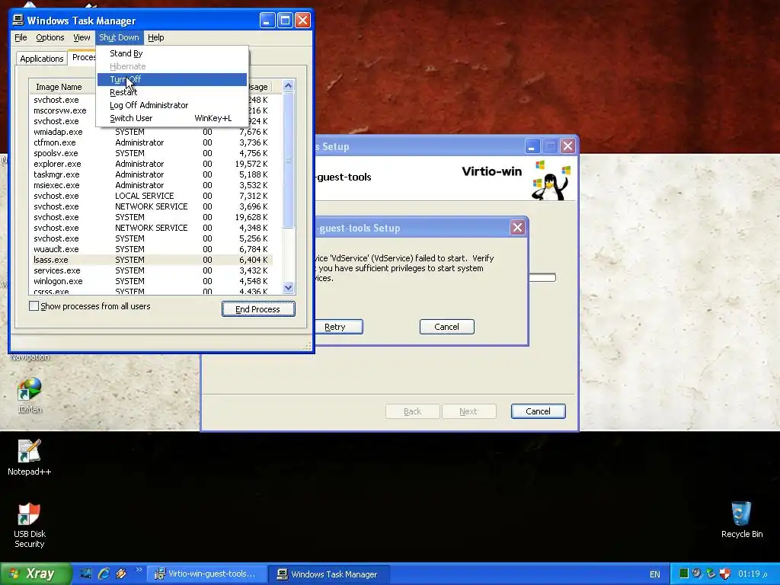780x585 pixels.
Task: Select the winlogon.exe process
Action: (x=150, y=281)
